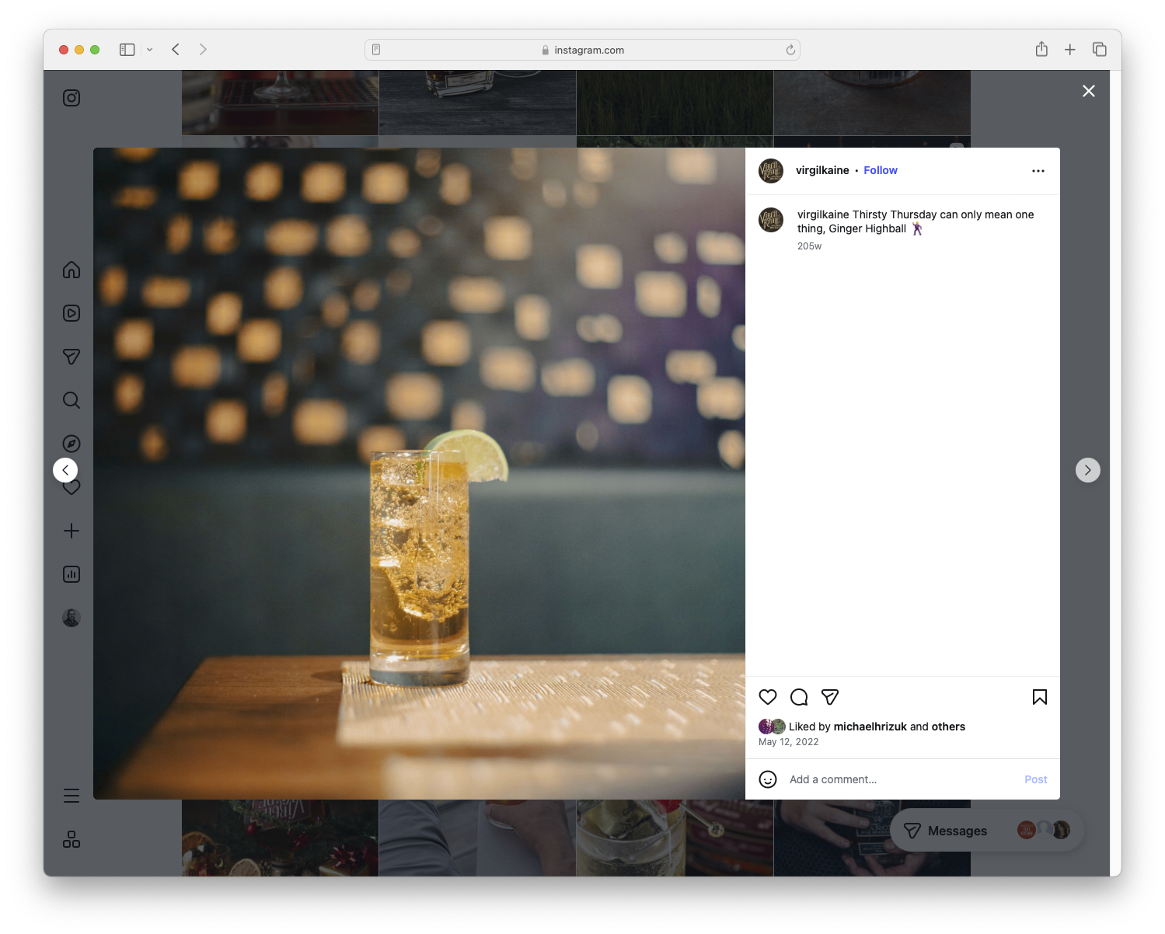Save the post with the bookmark icon
Image resolution: width=1165 pixels, height=934 pixels.
[1039, 697]
